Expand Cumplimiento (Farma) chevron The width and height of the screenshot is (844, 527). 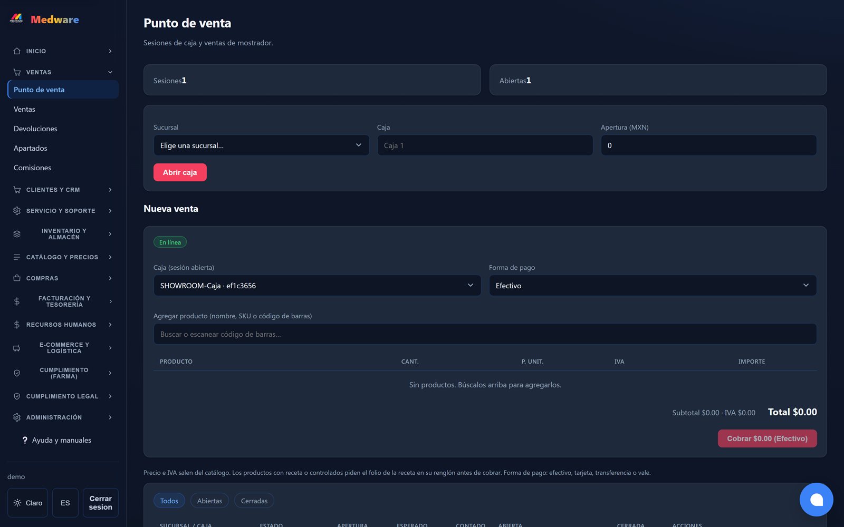110,373
